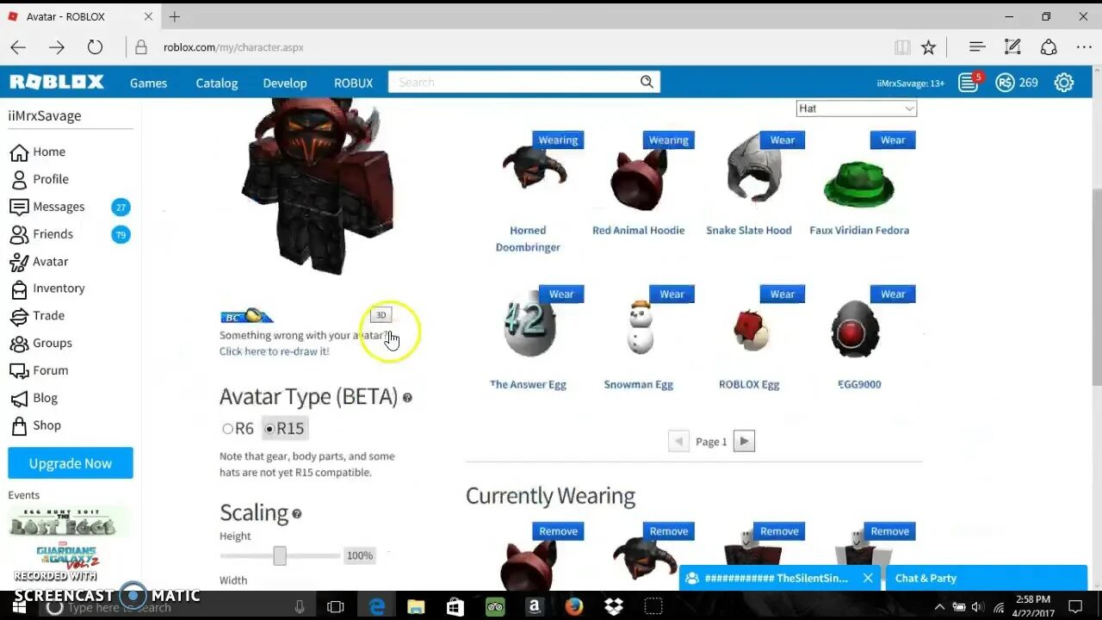Add page to favorites star icon
This screenshot has width=1102, height=620.
tap(928, 47)
